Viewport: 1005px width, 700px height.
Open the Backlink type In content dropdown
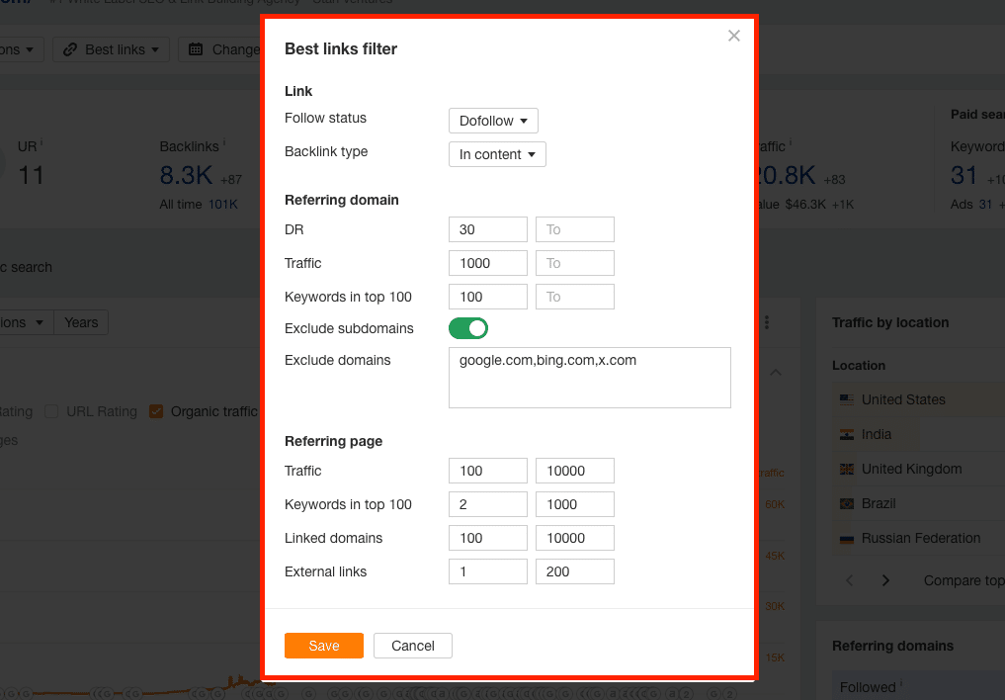point(497,154)
